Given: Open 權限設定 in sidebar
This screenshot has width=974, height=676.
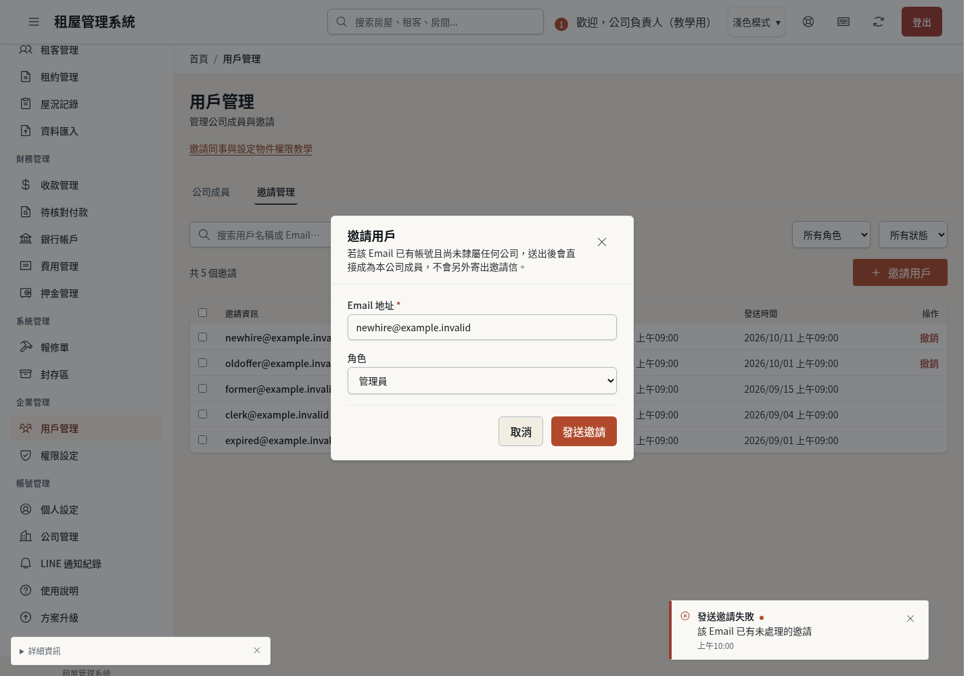Looking at the screenshot, I should pyautogui.click(x=87, y=456).
